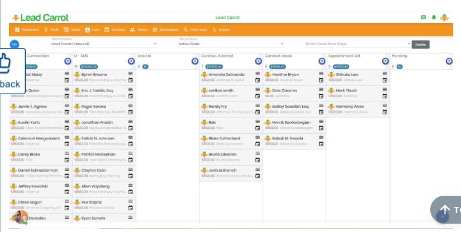The image size is (461, 232).
Task: Open Activities in the navigation bar
Action: [115, 30]
